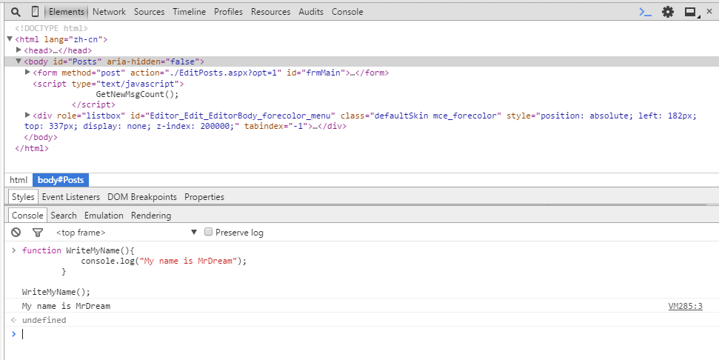The image size is (719, 360).
Task: Expand the head element node
Action: click(19, 50)
